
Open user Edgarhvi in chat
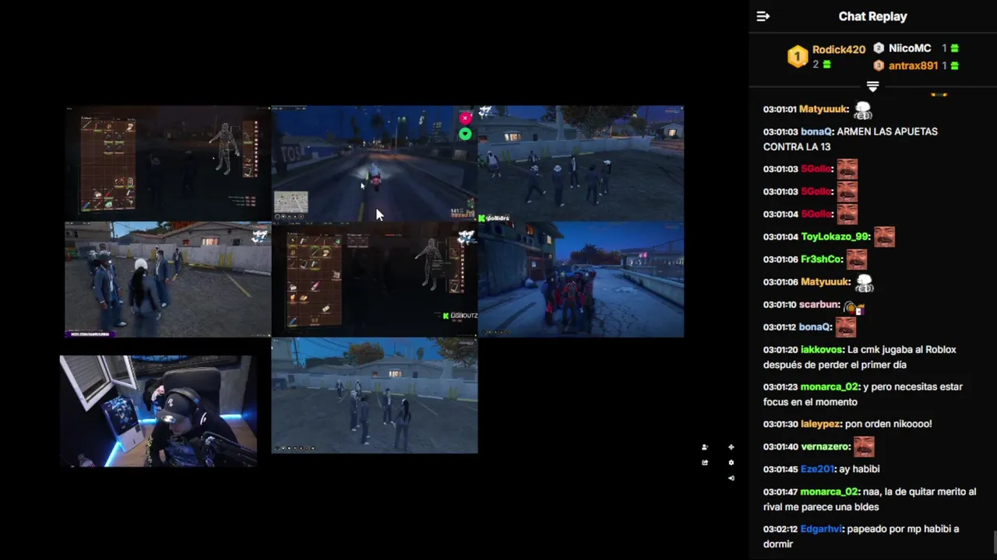click(822, 530)
